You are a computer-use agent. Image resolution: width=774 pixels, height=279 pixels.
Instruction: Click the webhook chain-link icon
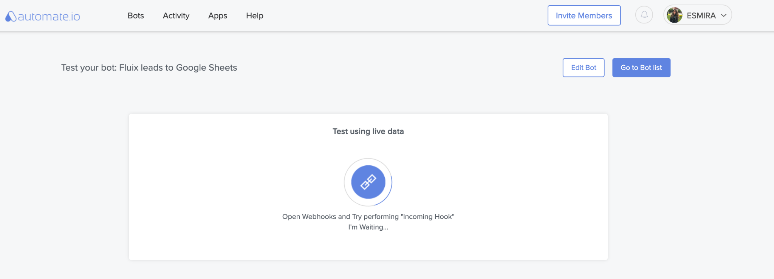coord(368,182)
